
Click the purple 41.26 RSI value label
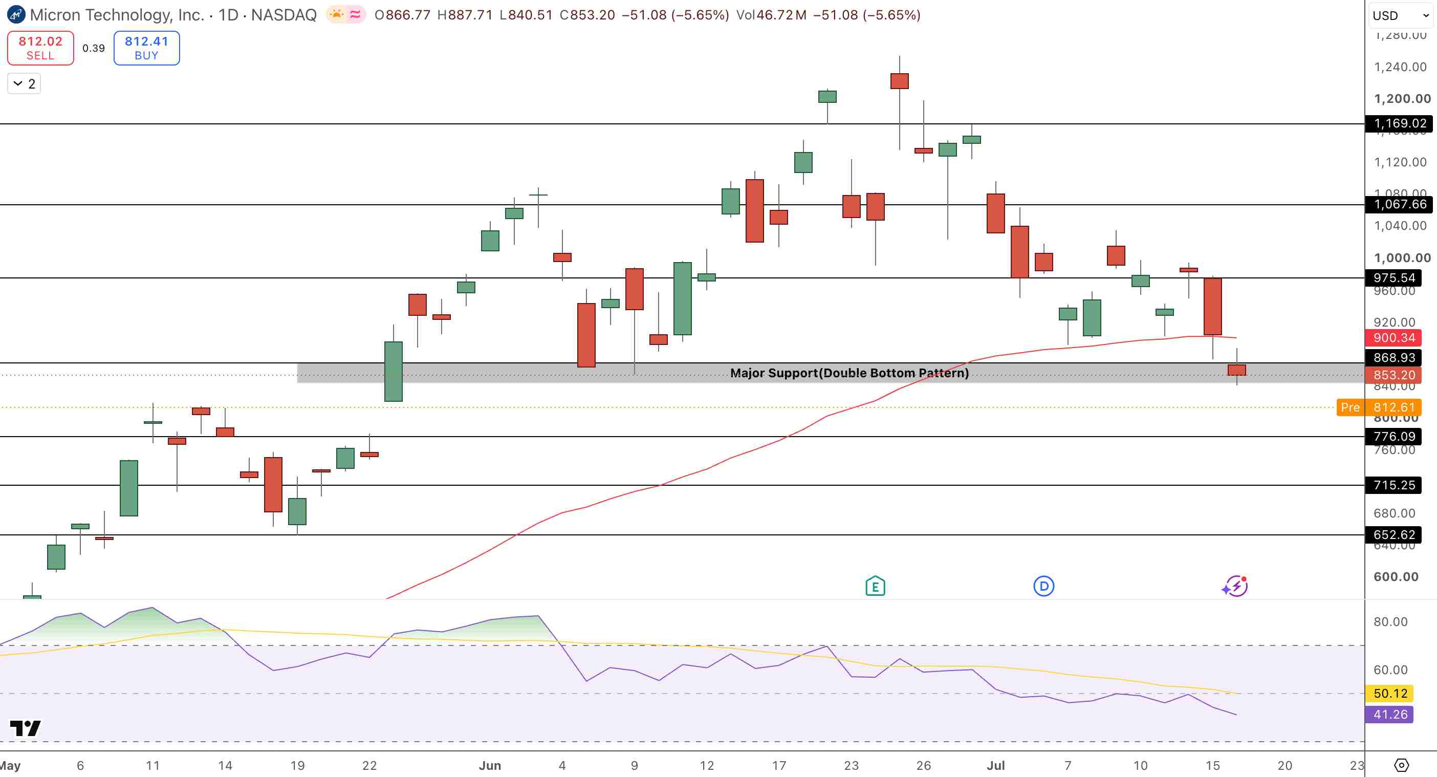click(x=1389, y=715)
